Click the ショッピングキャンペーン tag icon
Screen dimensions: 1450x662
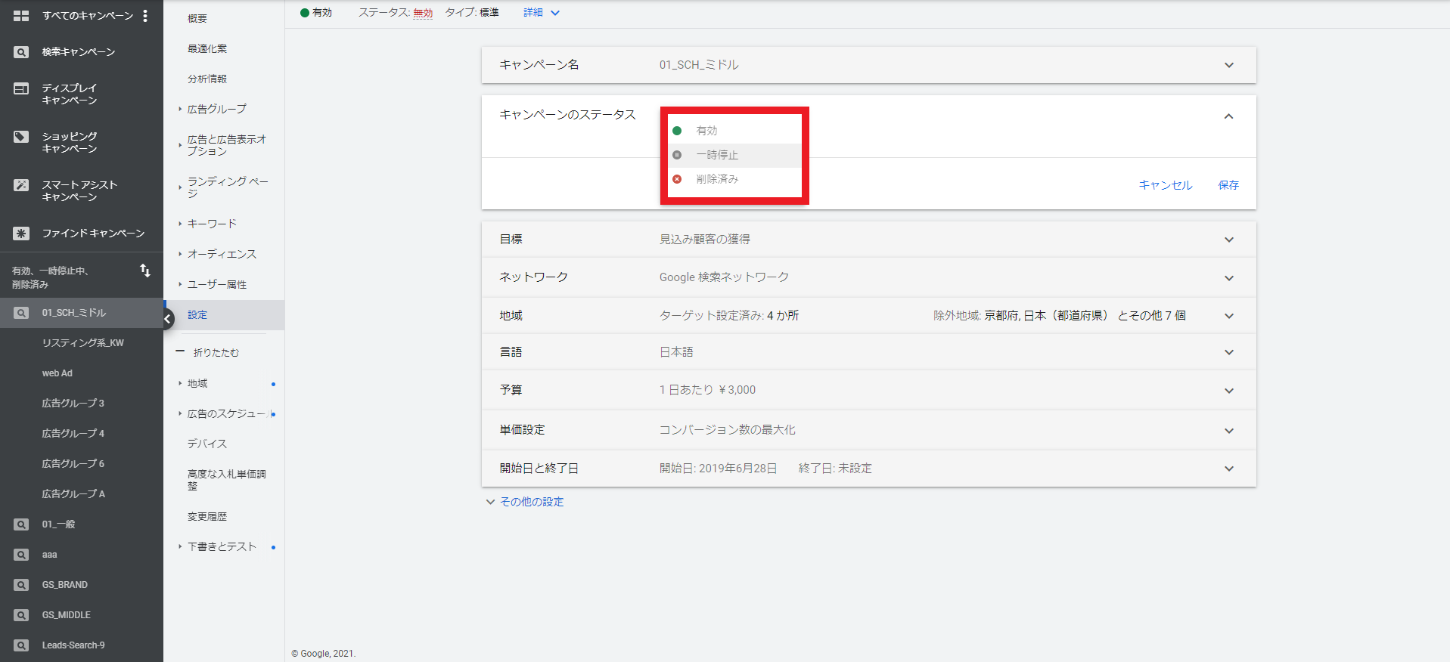(x=21, y=137)
